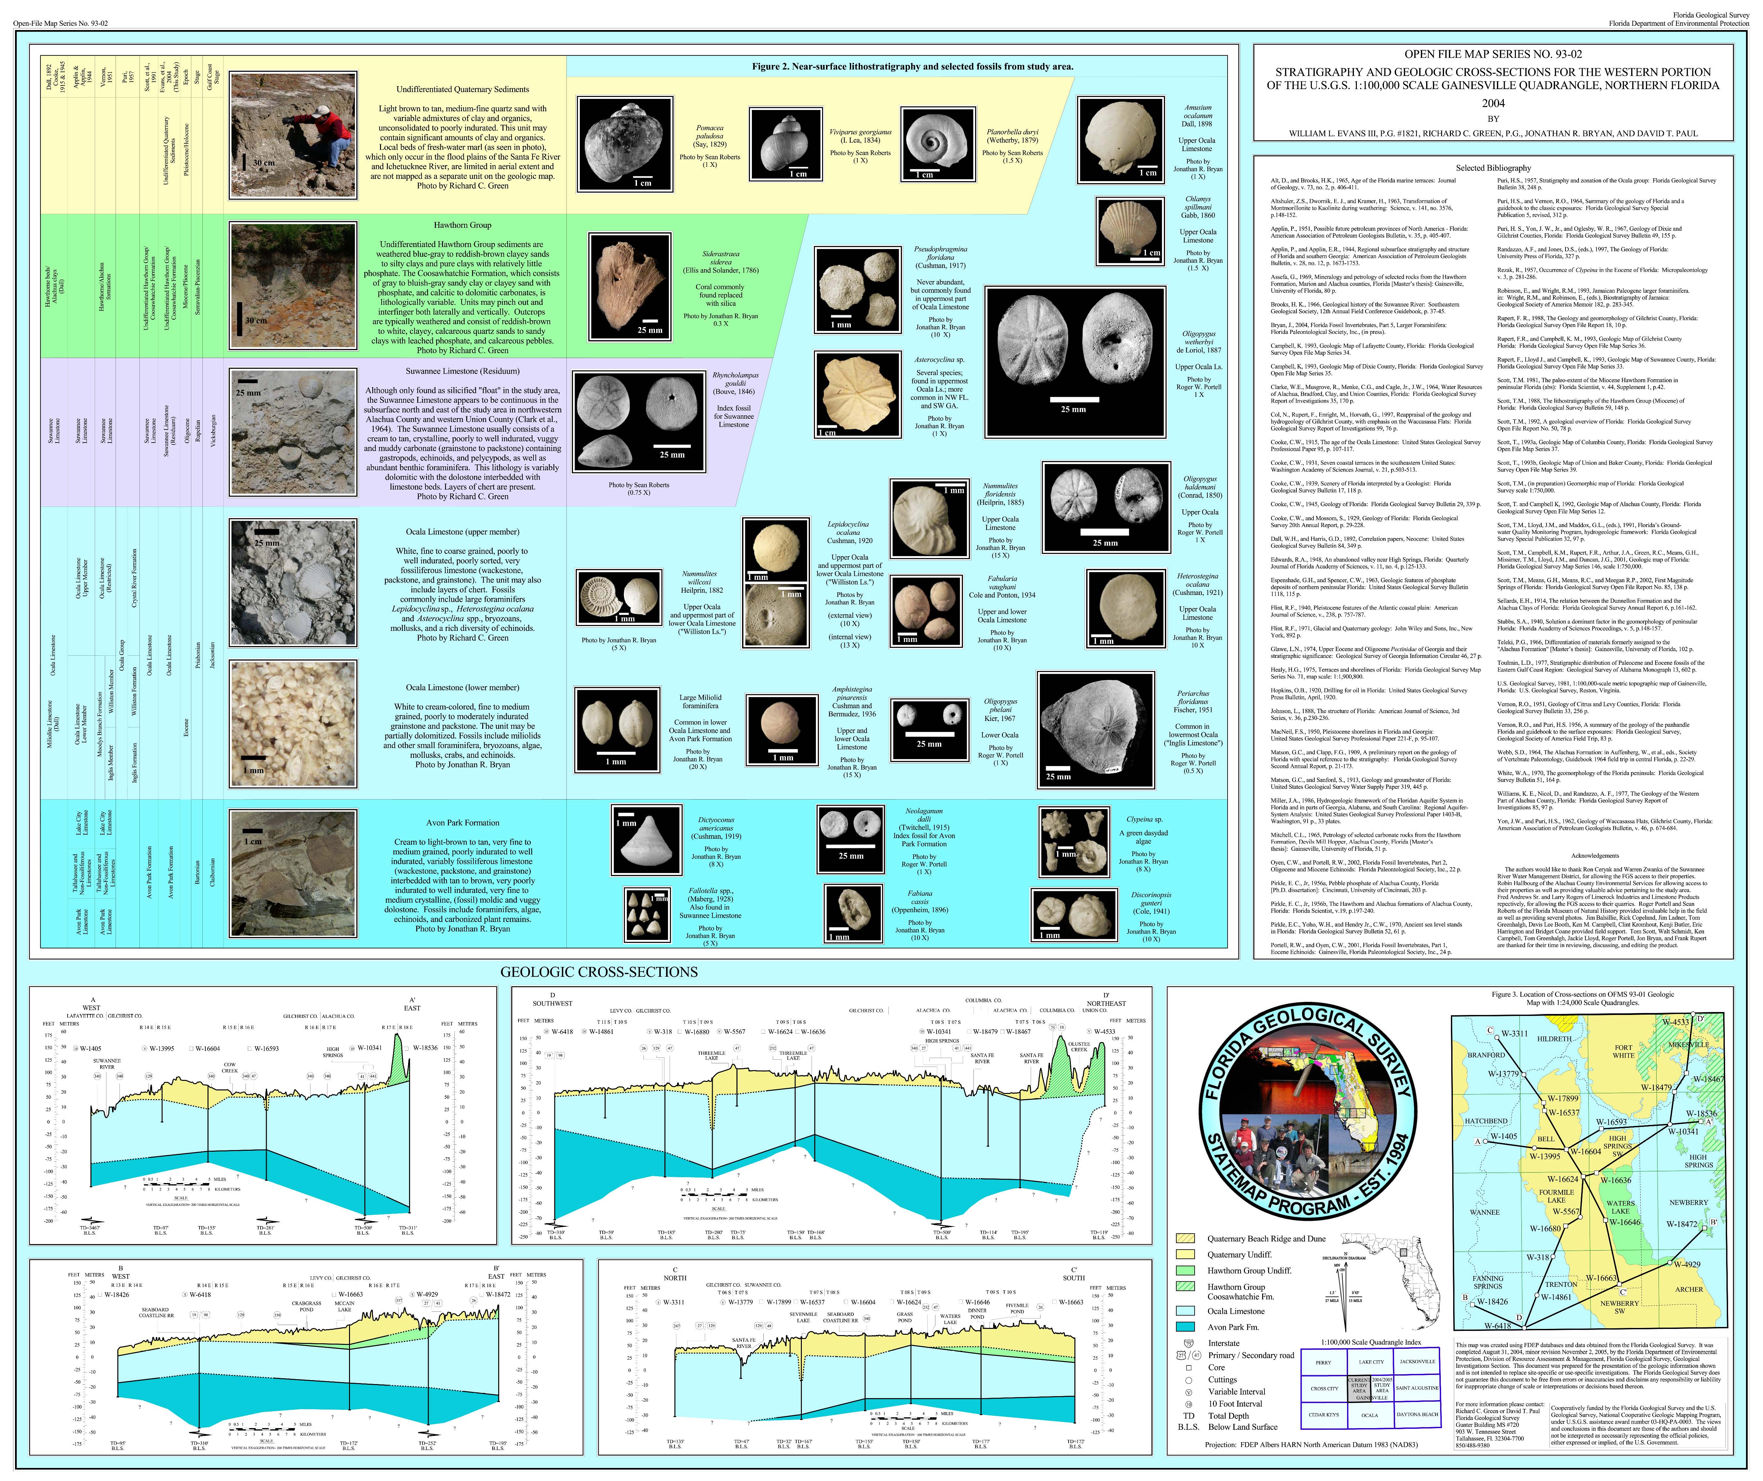Click the Interstate shield legend symbol
Screen dimensions: 1763x1481
1188,1343
